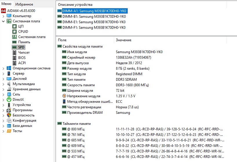The width and height of the screenshot is (237, 162).
Task: Collapse the Системная плата tree node
Action: [x=3, y=21]
